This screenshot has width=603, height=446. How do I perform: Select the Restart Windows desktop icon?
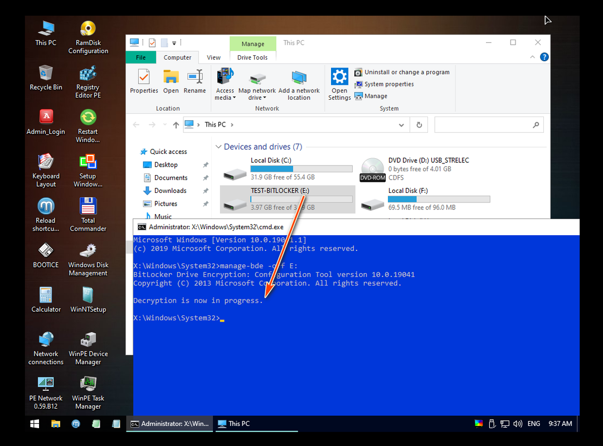[x=88, y=126]
